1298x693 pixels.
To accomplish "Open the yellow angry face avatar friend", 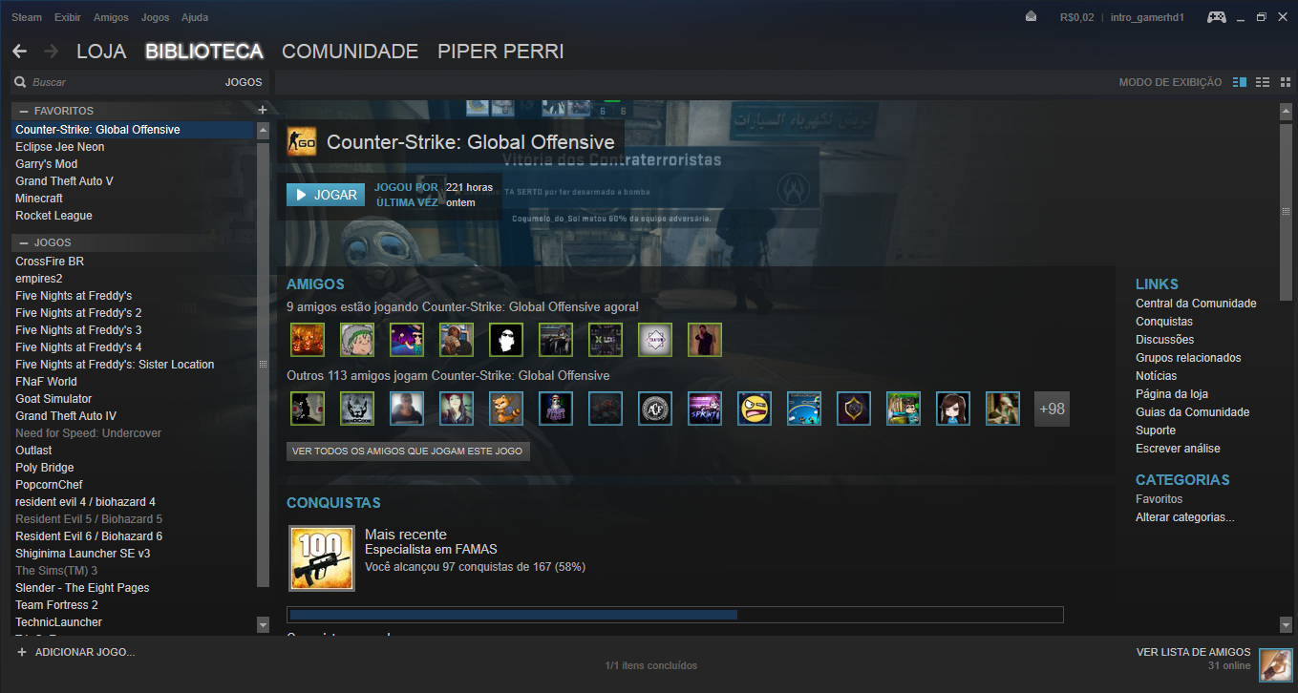I will [755, 409].
